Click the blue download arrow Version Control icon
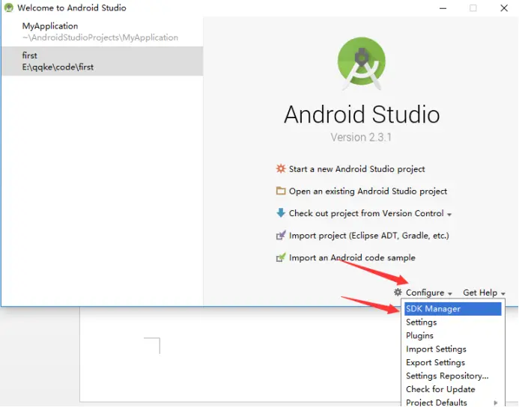 pyautogui.click(x=281, y=213)
